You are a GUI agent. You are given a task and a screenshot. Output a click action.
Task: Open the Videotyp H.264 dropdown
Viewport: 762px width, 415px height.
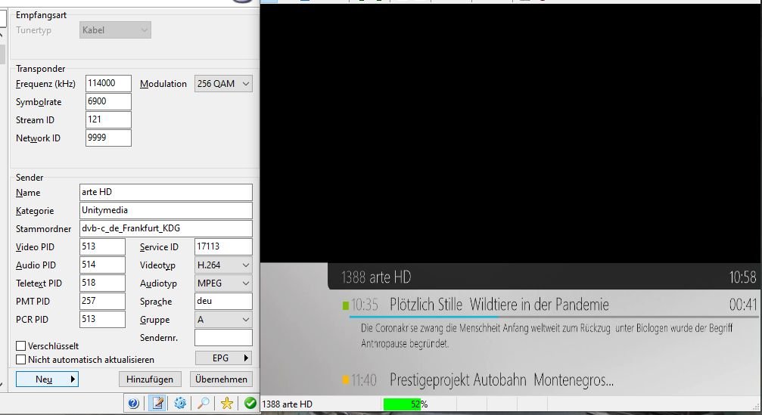pos(223,265)
